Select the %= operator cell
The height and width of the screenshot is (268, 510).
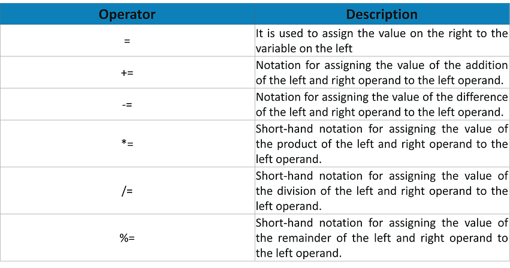coord(126,238)
